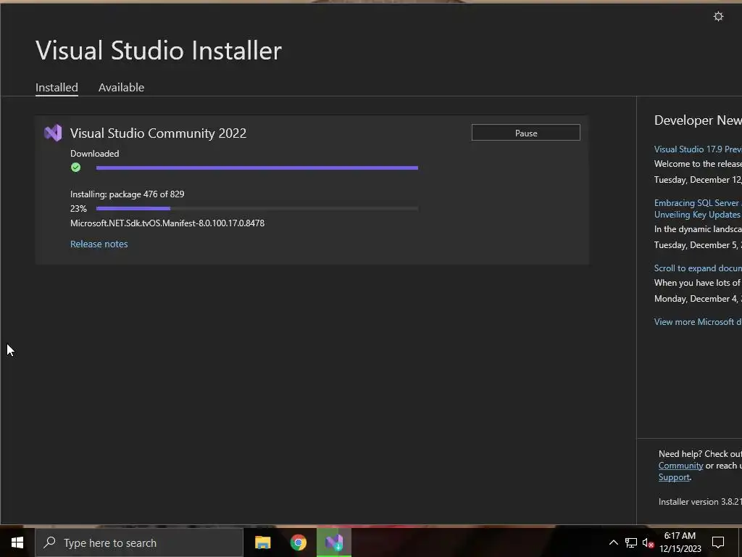Select Visual Studio Installer taskbar icon
Image resolution: width=742 pixels, height=557 pixels.
(x=334, y=542)
